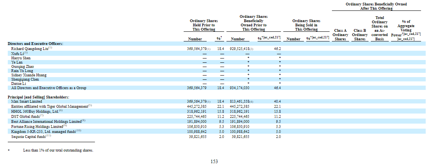437x167 pixels.
Task: Click 369,564,379 in the All Directors group row
Action: [197, 88]
